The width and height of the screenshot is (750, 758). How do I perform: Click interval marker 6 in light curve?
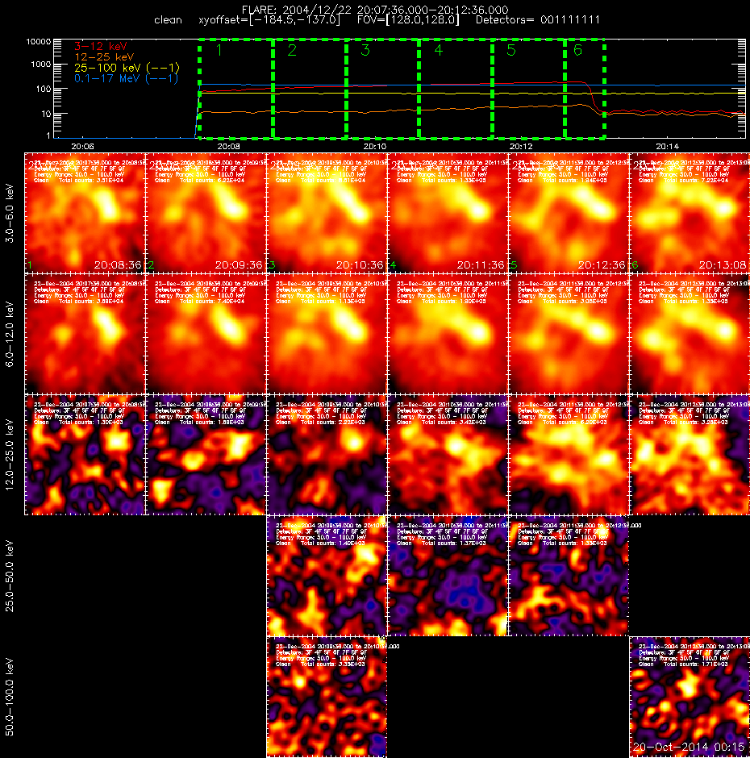577,50
